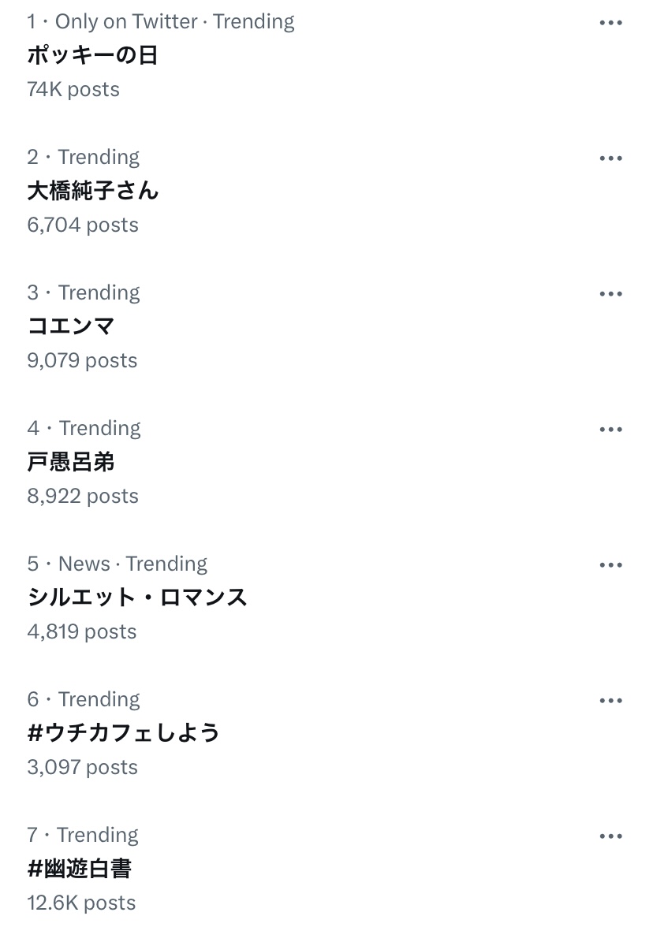Viewport: 653px width, 942px height.
Task: Select the コエンマ trend title
Action: [71, 326]
